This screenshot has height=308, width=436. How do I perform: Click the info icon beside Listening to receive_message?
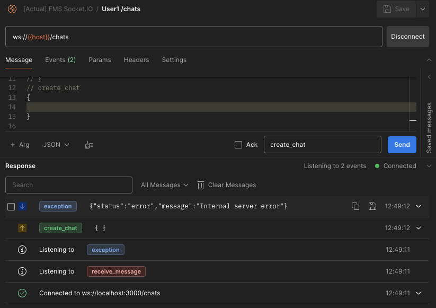pyautogui.click(x=22, y=271)
